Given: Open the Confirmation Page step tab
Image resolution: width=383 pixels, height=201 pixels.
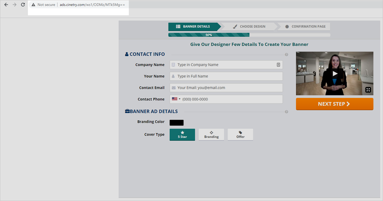Looking at the screenshot, I should coord(305,27).
